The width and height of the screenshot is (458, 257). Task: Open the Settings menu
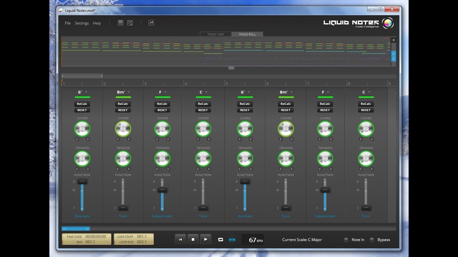(82, 23)
